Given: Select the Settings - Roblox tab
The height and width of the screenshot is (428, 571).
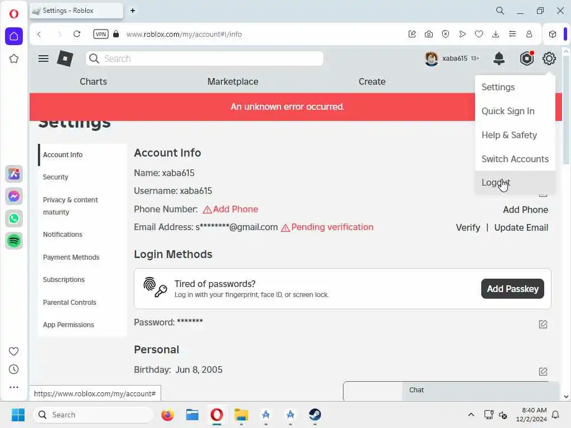Looking at the screenshot, I should point(76,11).
